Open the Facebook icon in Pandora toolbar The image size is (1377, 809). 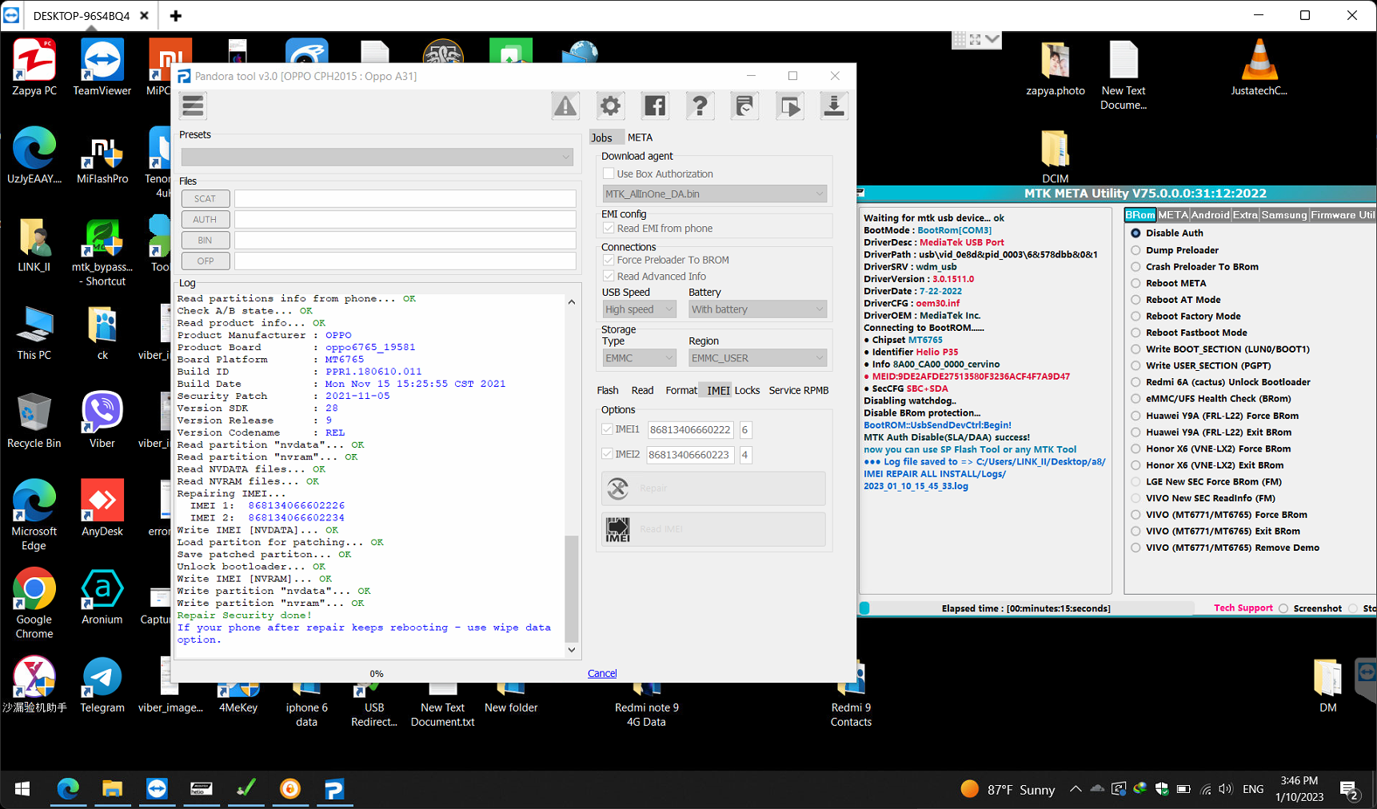655,106
